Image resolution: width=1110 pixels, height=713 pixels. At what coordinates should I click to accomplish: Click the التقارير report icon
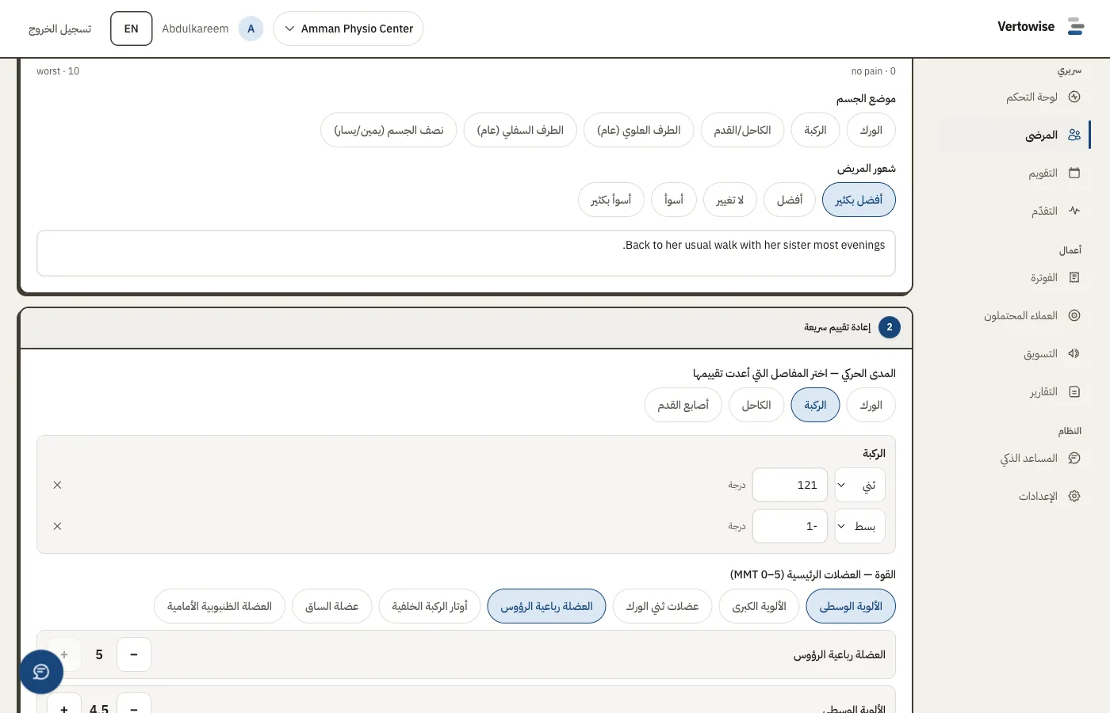point(1074,391)
